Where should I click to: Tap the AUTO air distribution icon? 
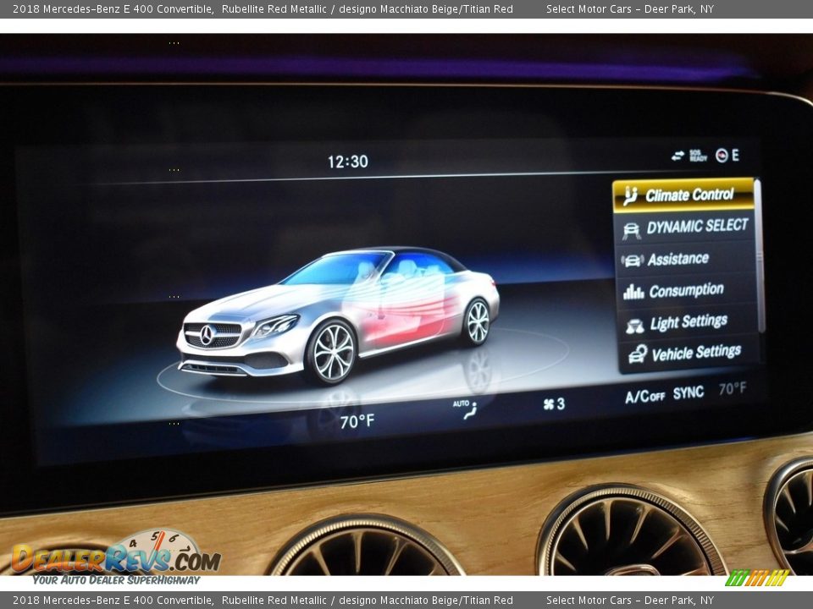tap(466, 409)
